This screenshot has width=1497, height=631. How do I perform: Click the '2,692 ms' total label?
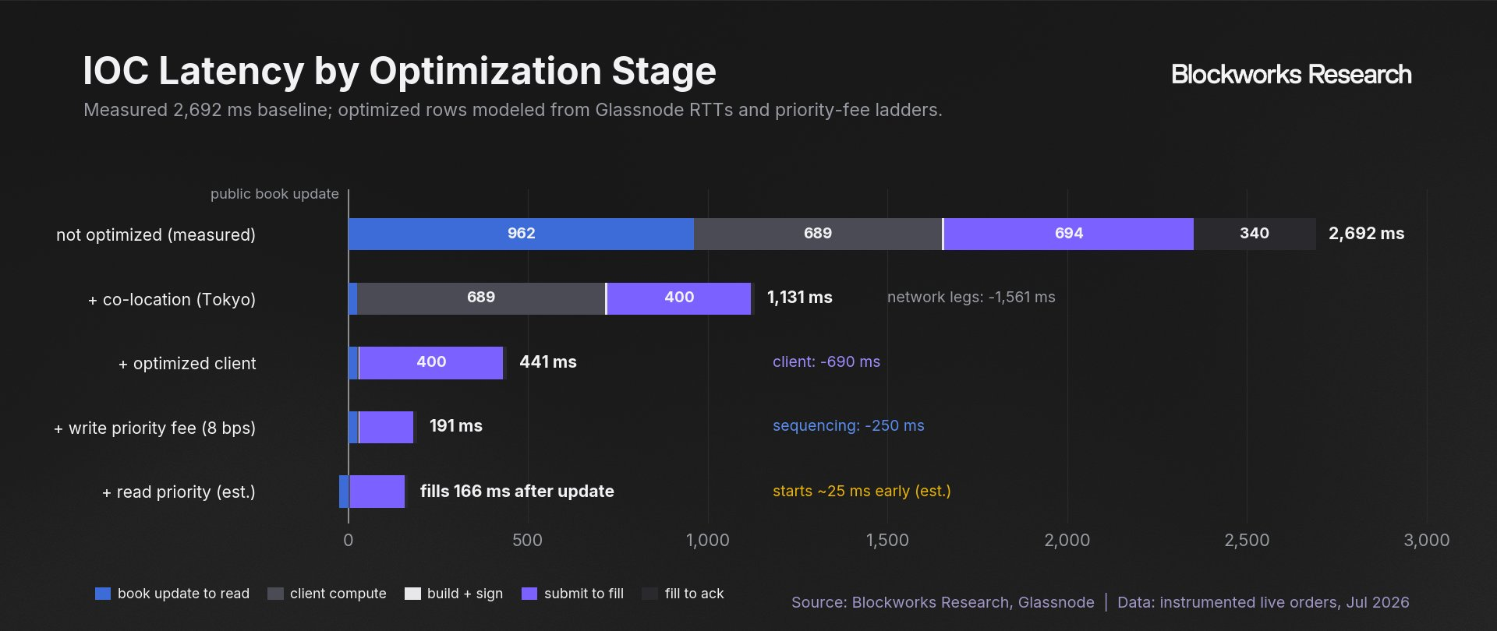[1366, 234]
